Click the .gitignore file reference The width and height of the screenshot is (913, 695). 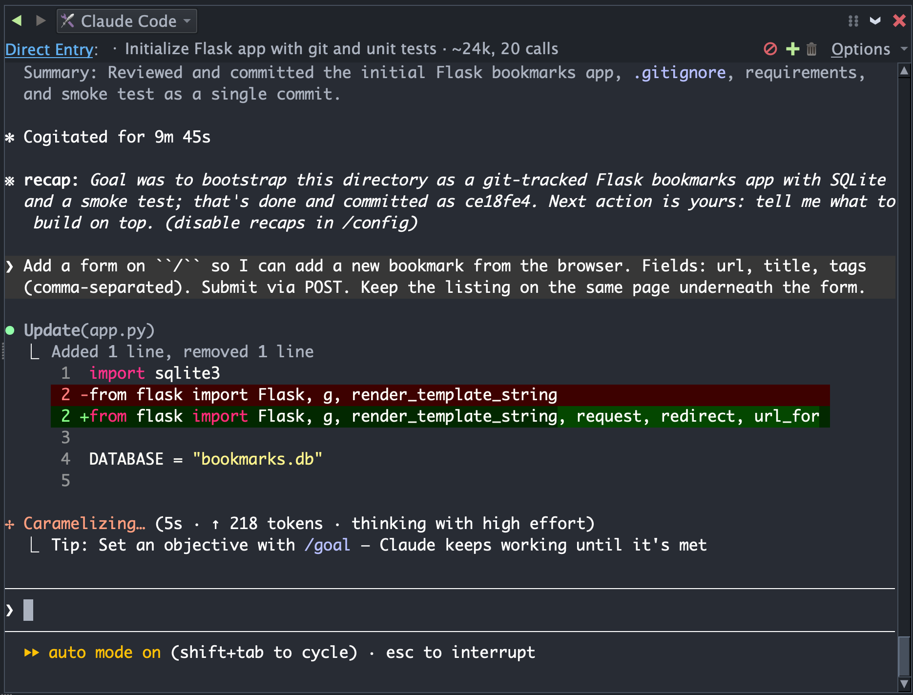pos(679,73)
